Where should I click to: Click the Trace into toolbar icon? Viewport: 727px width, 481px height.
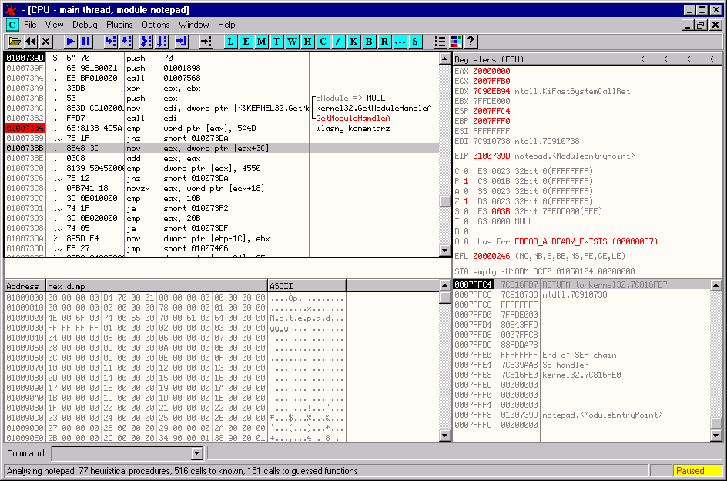[146, 42]
